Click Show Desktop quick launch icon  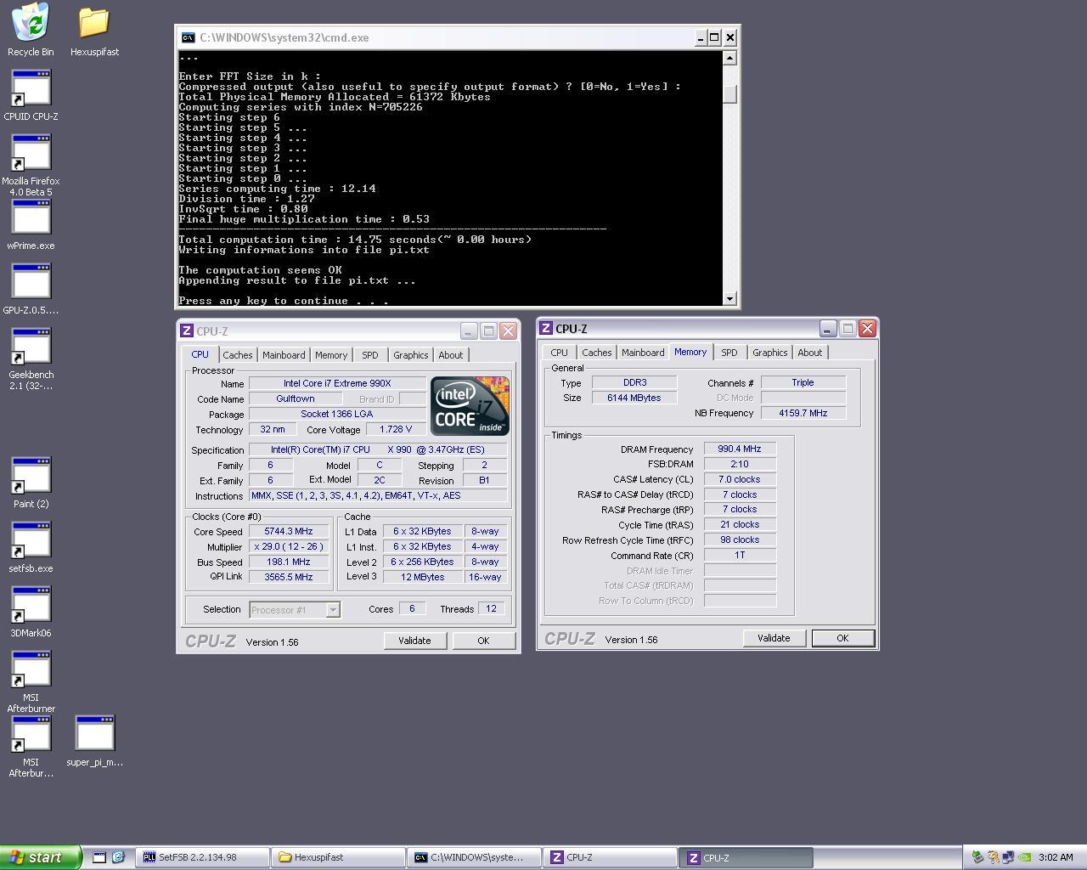click(x=99, y=857)
